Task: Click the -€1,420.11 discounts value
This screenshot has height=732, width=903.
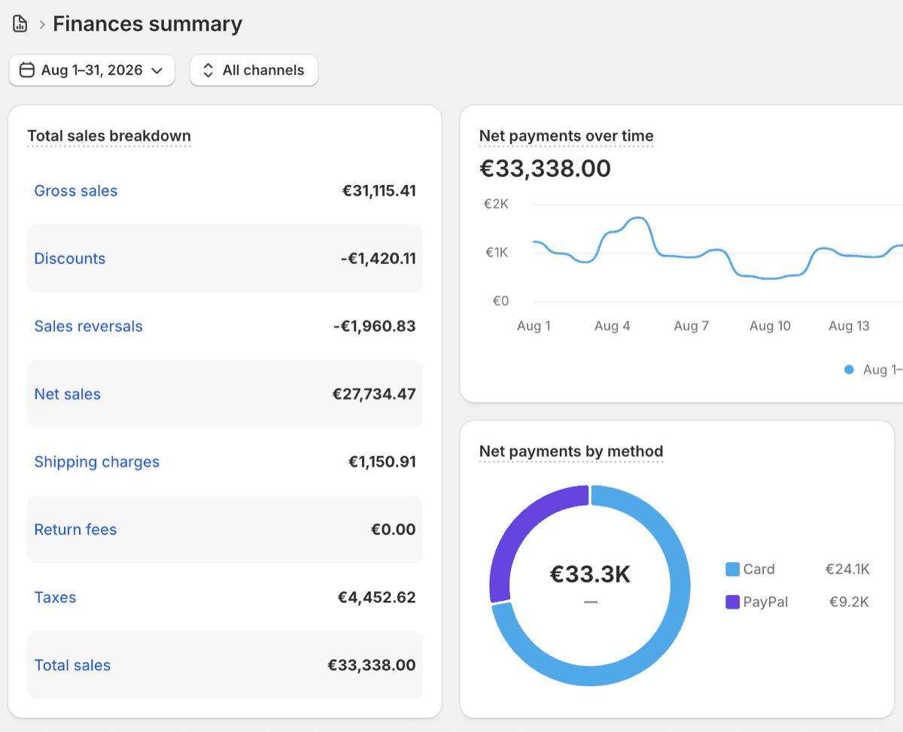Action: (x=378, y=259)
